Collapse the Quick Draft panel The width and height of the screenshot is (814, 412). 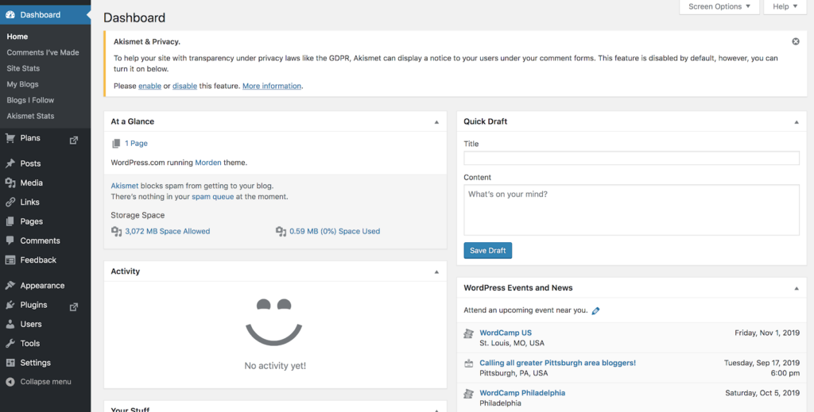click(x=797, y=122)
